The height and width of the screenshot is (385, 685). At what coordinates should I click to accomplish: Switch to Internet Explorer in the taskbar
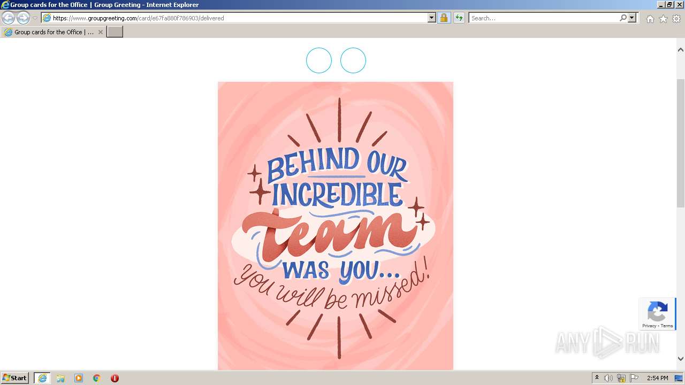pos(42,378)
